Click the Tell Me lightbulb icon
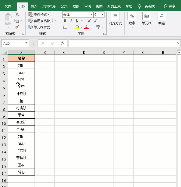The image size is (181, 187). (139, 6)
